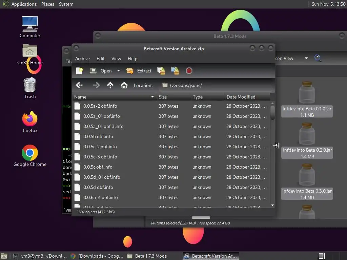Screen dimensions: 347x260
Task: Open the Places menu
Action: click(48, 4)
